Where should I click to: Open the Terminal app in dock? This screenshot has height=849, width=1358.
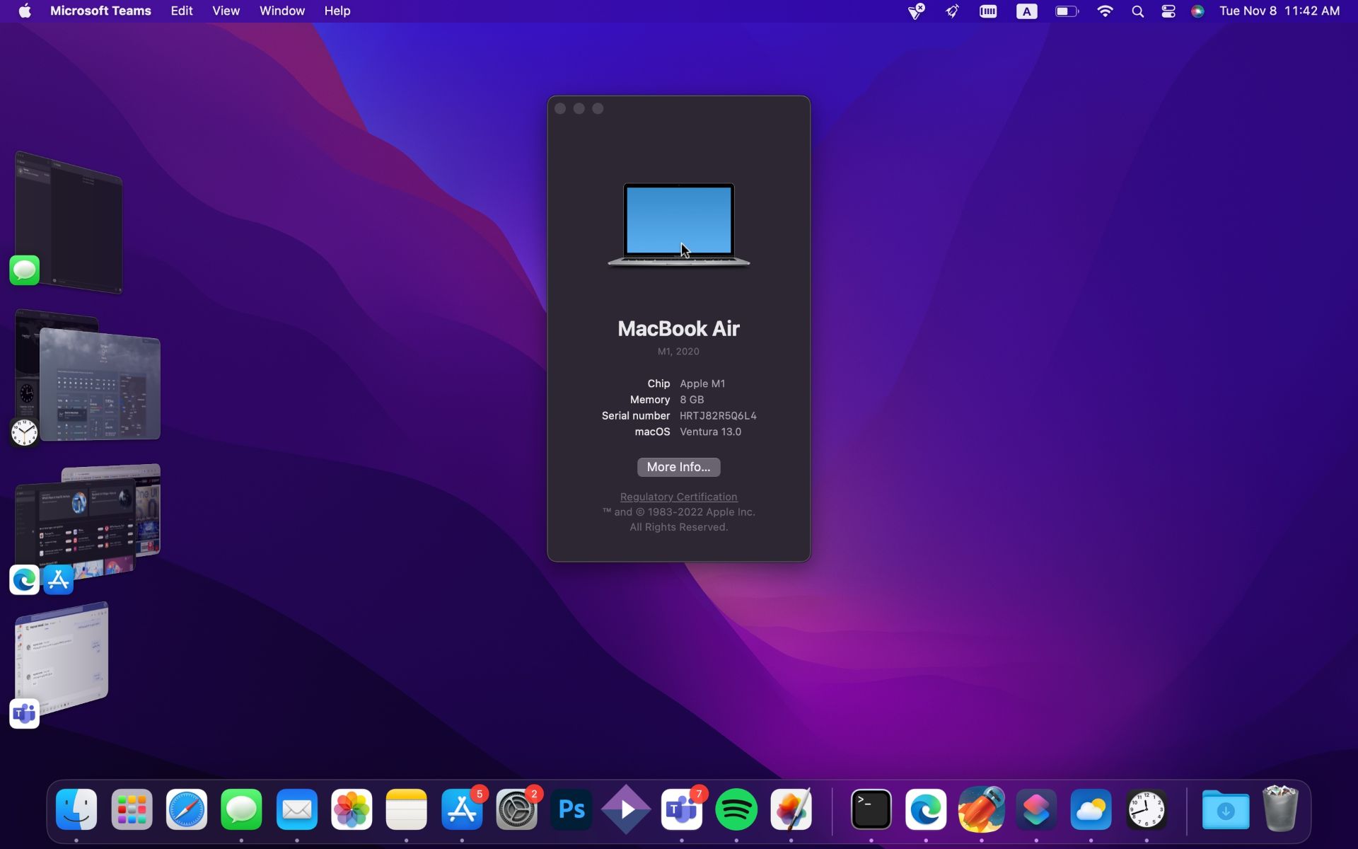tap(871, 809)
